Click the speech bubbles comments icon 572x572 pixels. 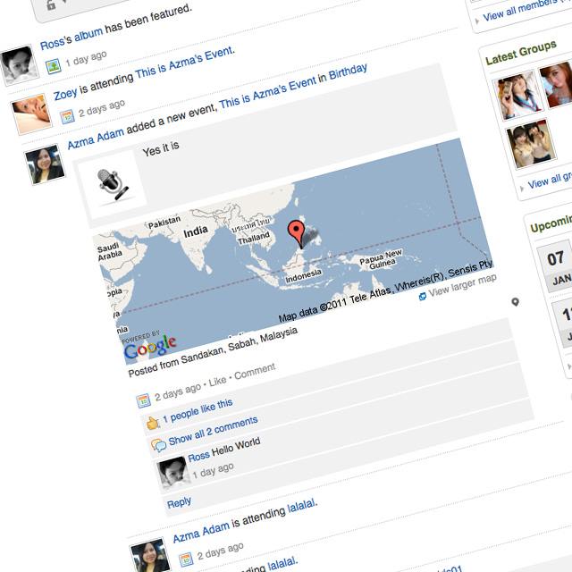coord(159,445)
